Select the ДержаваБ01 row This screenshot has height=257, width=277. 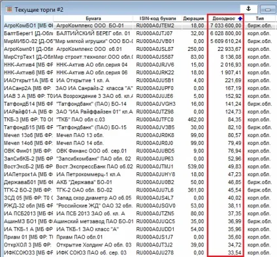tap(139, 182)
